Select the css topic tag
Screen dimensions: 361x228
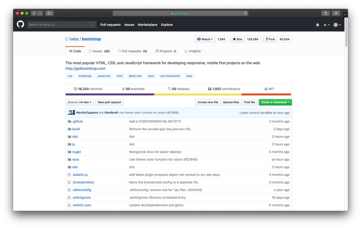click(x=70, y=76)
